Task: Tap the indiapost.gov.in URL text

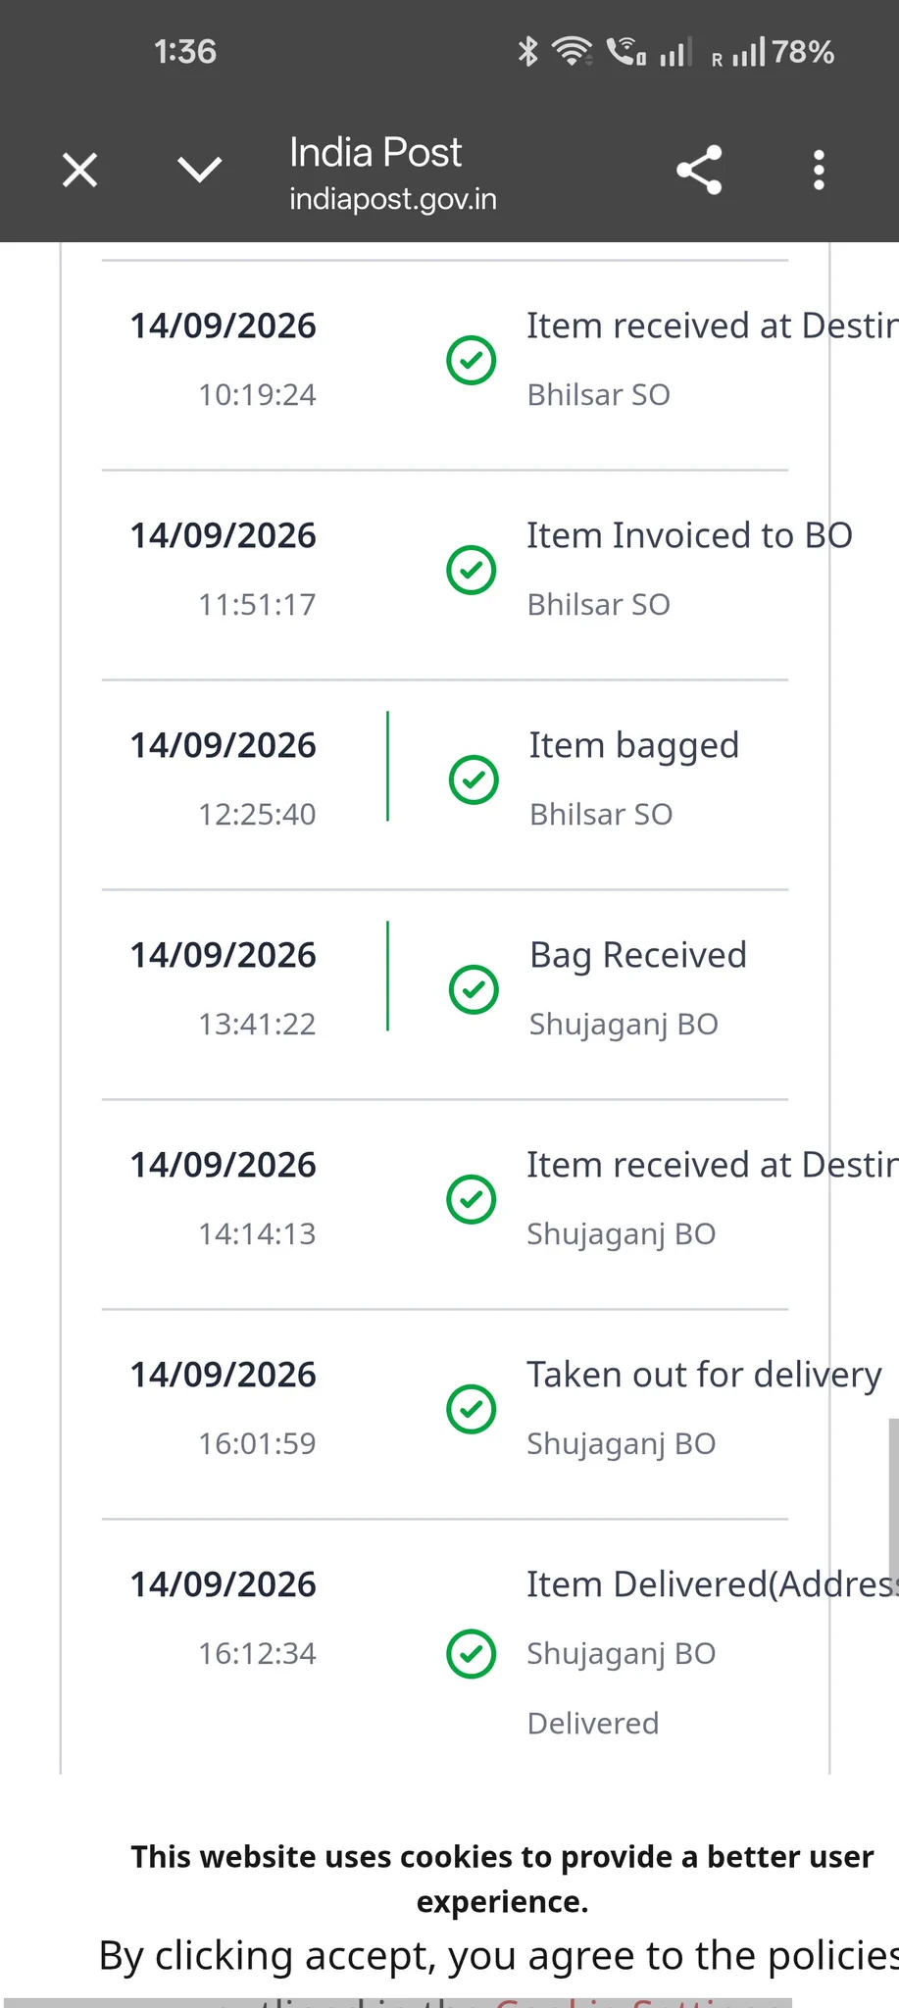Action: point(393,199)
